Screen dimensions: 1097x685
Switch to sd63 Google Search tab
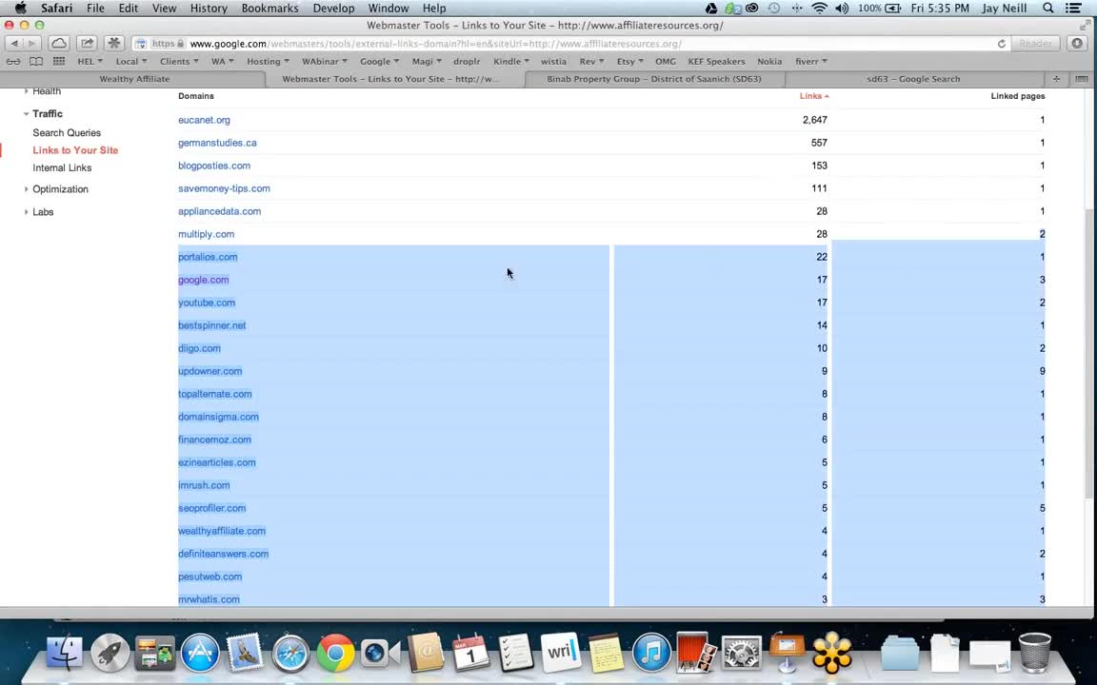point(913,79)
